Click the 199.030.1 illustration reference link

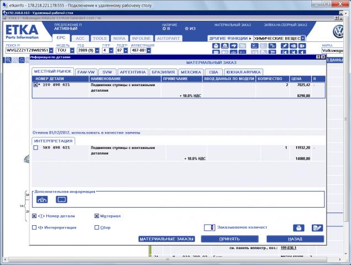pos(289,248)
